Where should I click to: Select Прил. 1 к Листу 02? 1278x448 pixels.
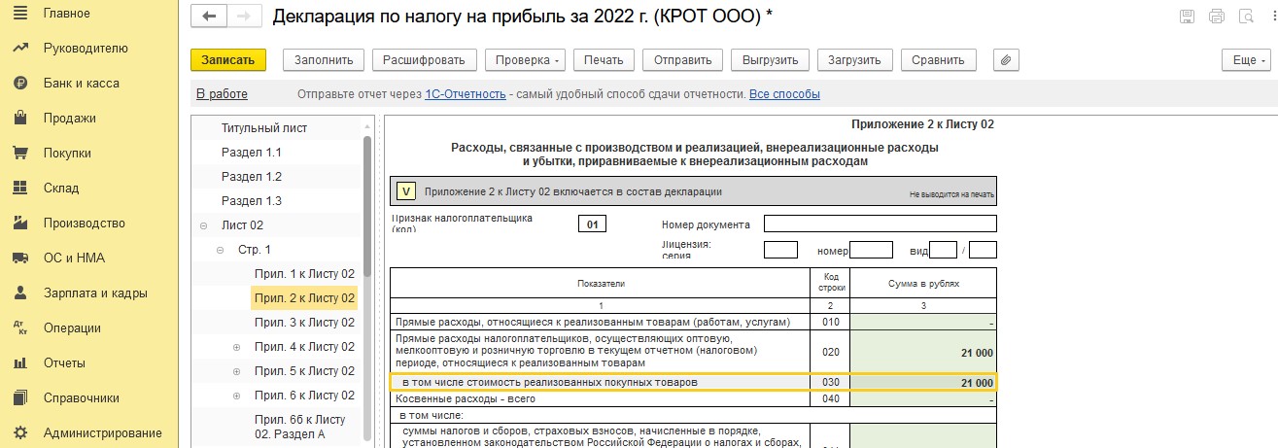coord(304,274)
